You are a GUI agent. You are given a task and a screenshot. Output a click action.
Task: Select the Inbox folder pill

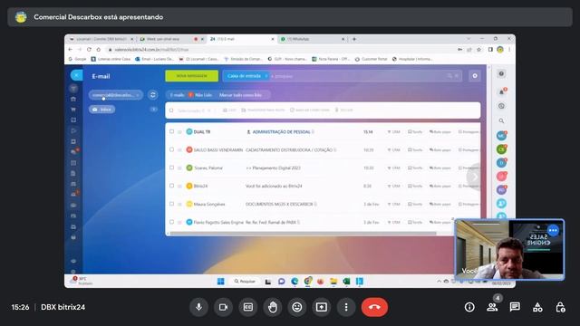point(102,110)
